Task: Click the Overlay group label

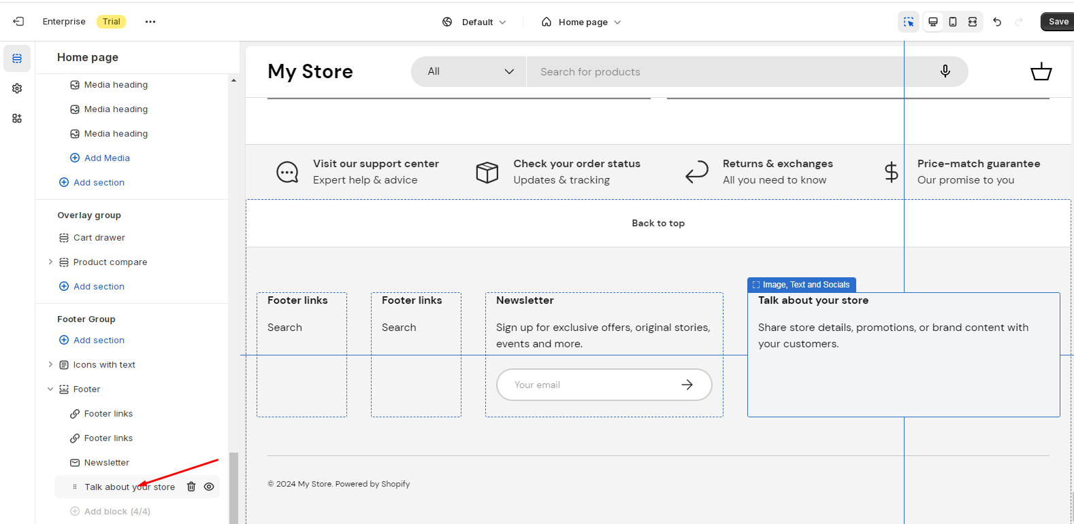Action: click(89, 215)
